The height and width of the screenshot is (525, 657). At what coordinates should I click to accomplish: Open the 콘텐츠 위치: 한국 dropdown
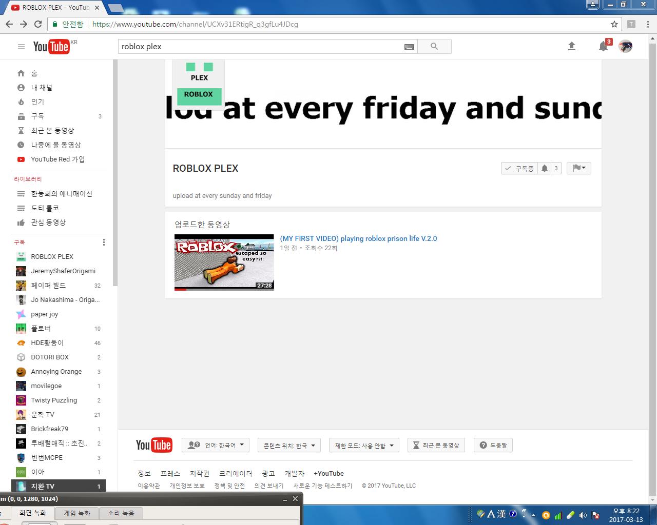point(289,445)
